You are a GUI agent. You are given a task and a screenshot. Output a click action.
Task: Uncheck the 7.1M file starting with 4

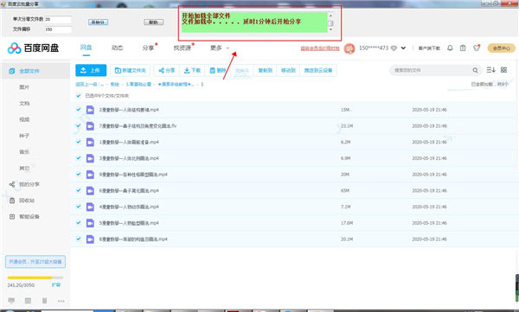(79, 207)
